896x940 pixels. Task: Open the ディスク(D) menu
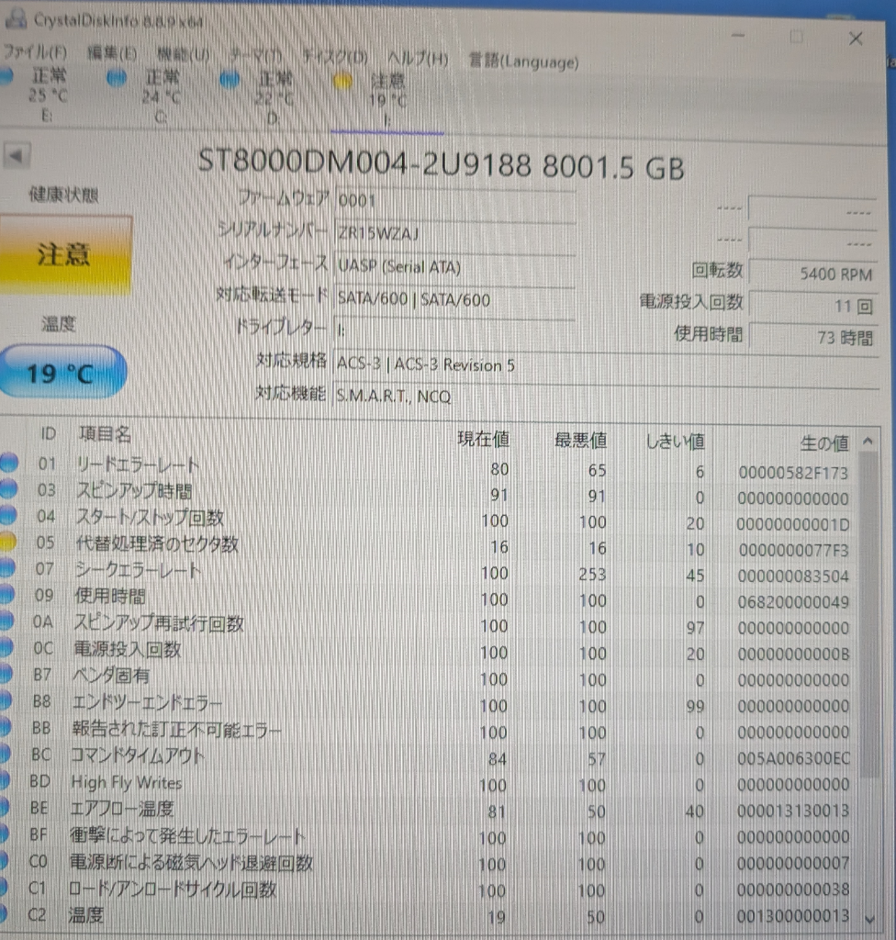tap(335, 58)
